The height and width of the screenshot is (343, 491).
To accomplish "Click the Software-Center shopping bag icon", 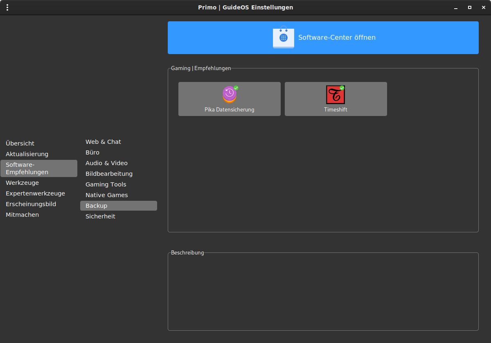I will [x=283, y=37].
